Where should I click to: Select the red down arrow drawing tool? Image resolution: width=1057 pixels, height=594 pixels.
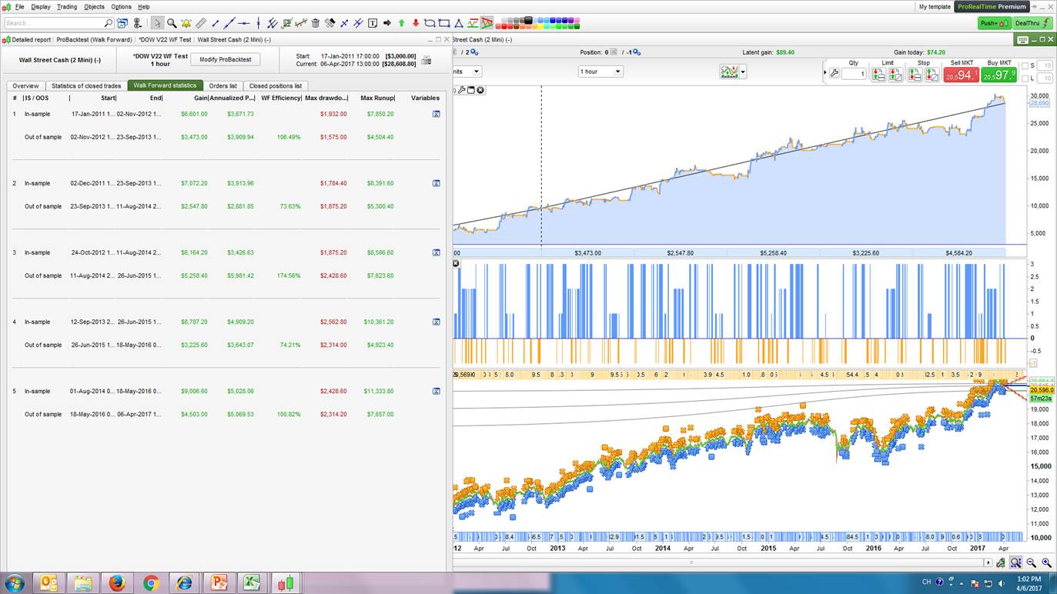(x=416, y=23)
